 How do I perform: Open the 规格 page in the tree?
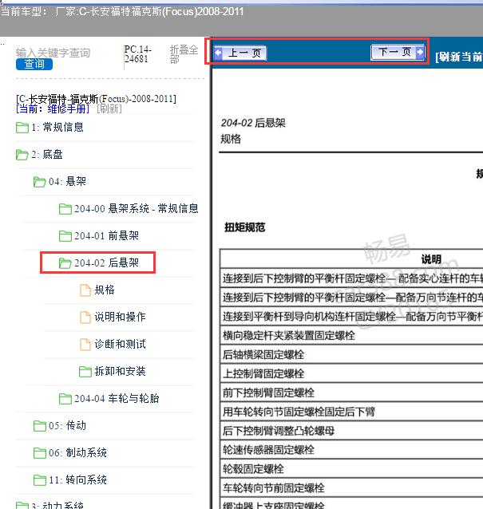tap(105, 290)
